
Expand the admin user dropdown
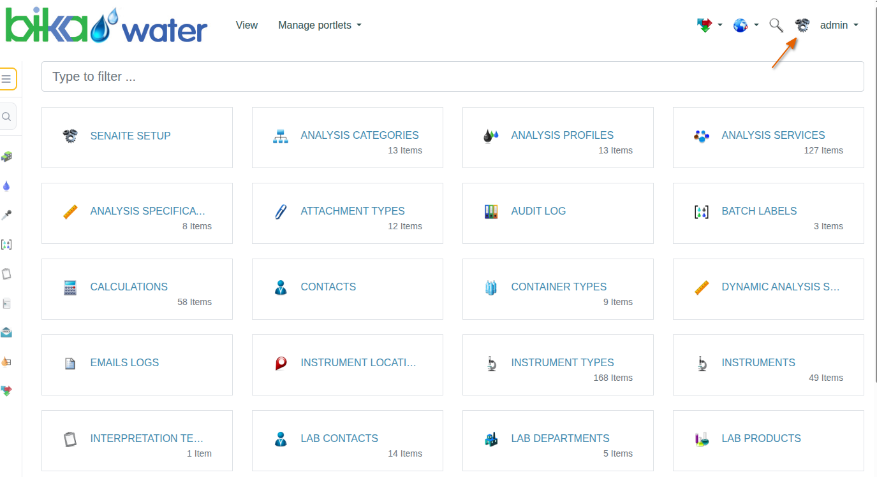coord(839,25)
